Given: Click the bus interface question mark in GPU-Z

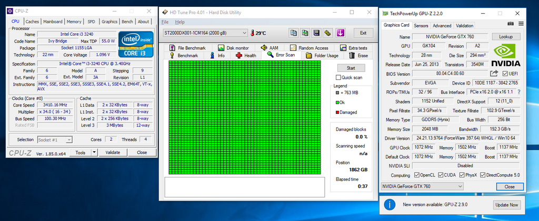Looking at the screenshot, I should tap(519, 92).
